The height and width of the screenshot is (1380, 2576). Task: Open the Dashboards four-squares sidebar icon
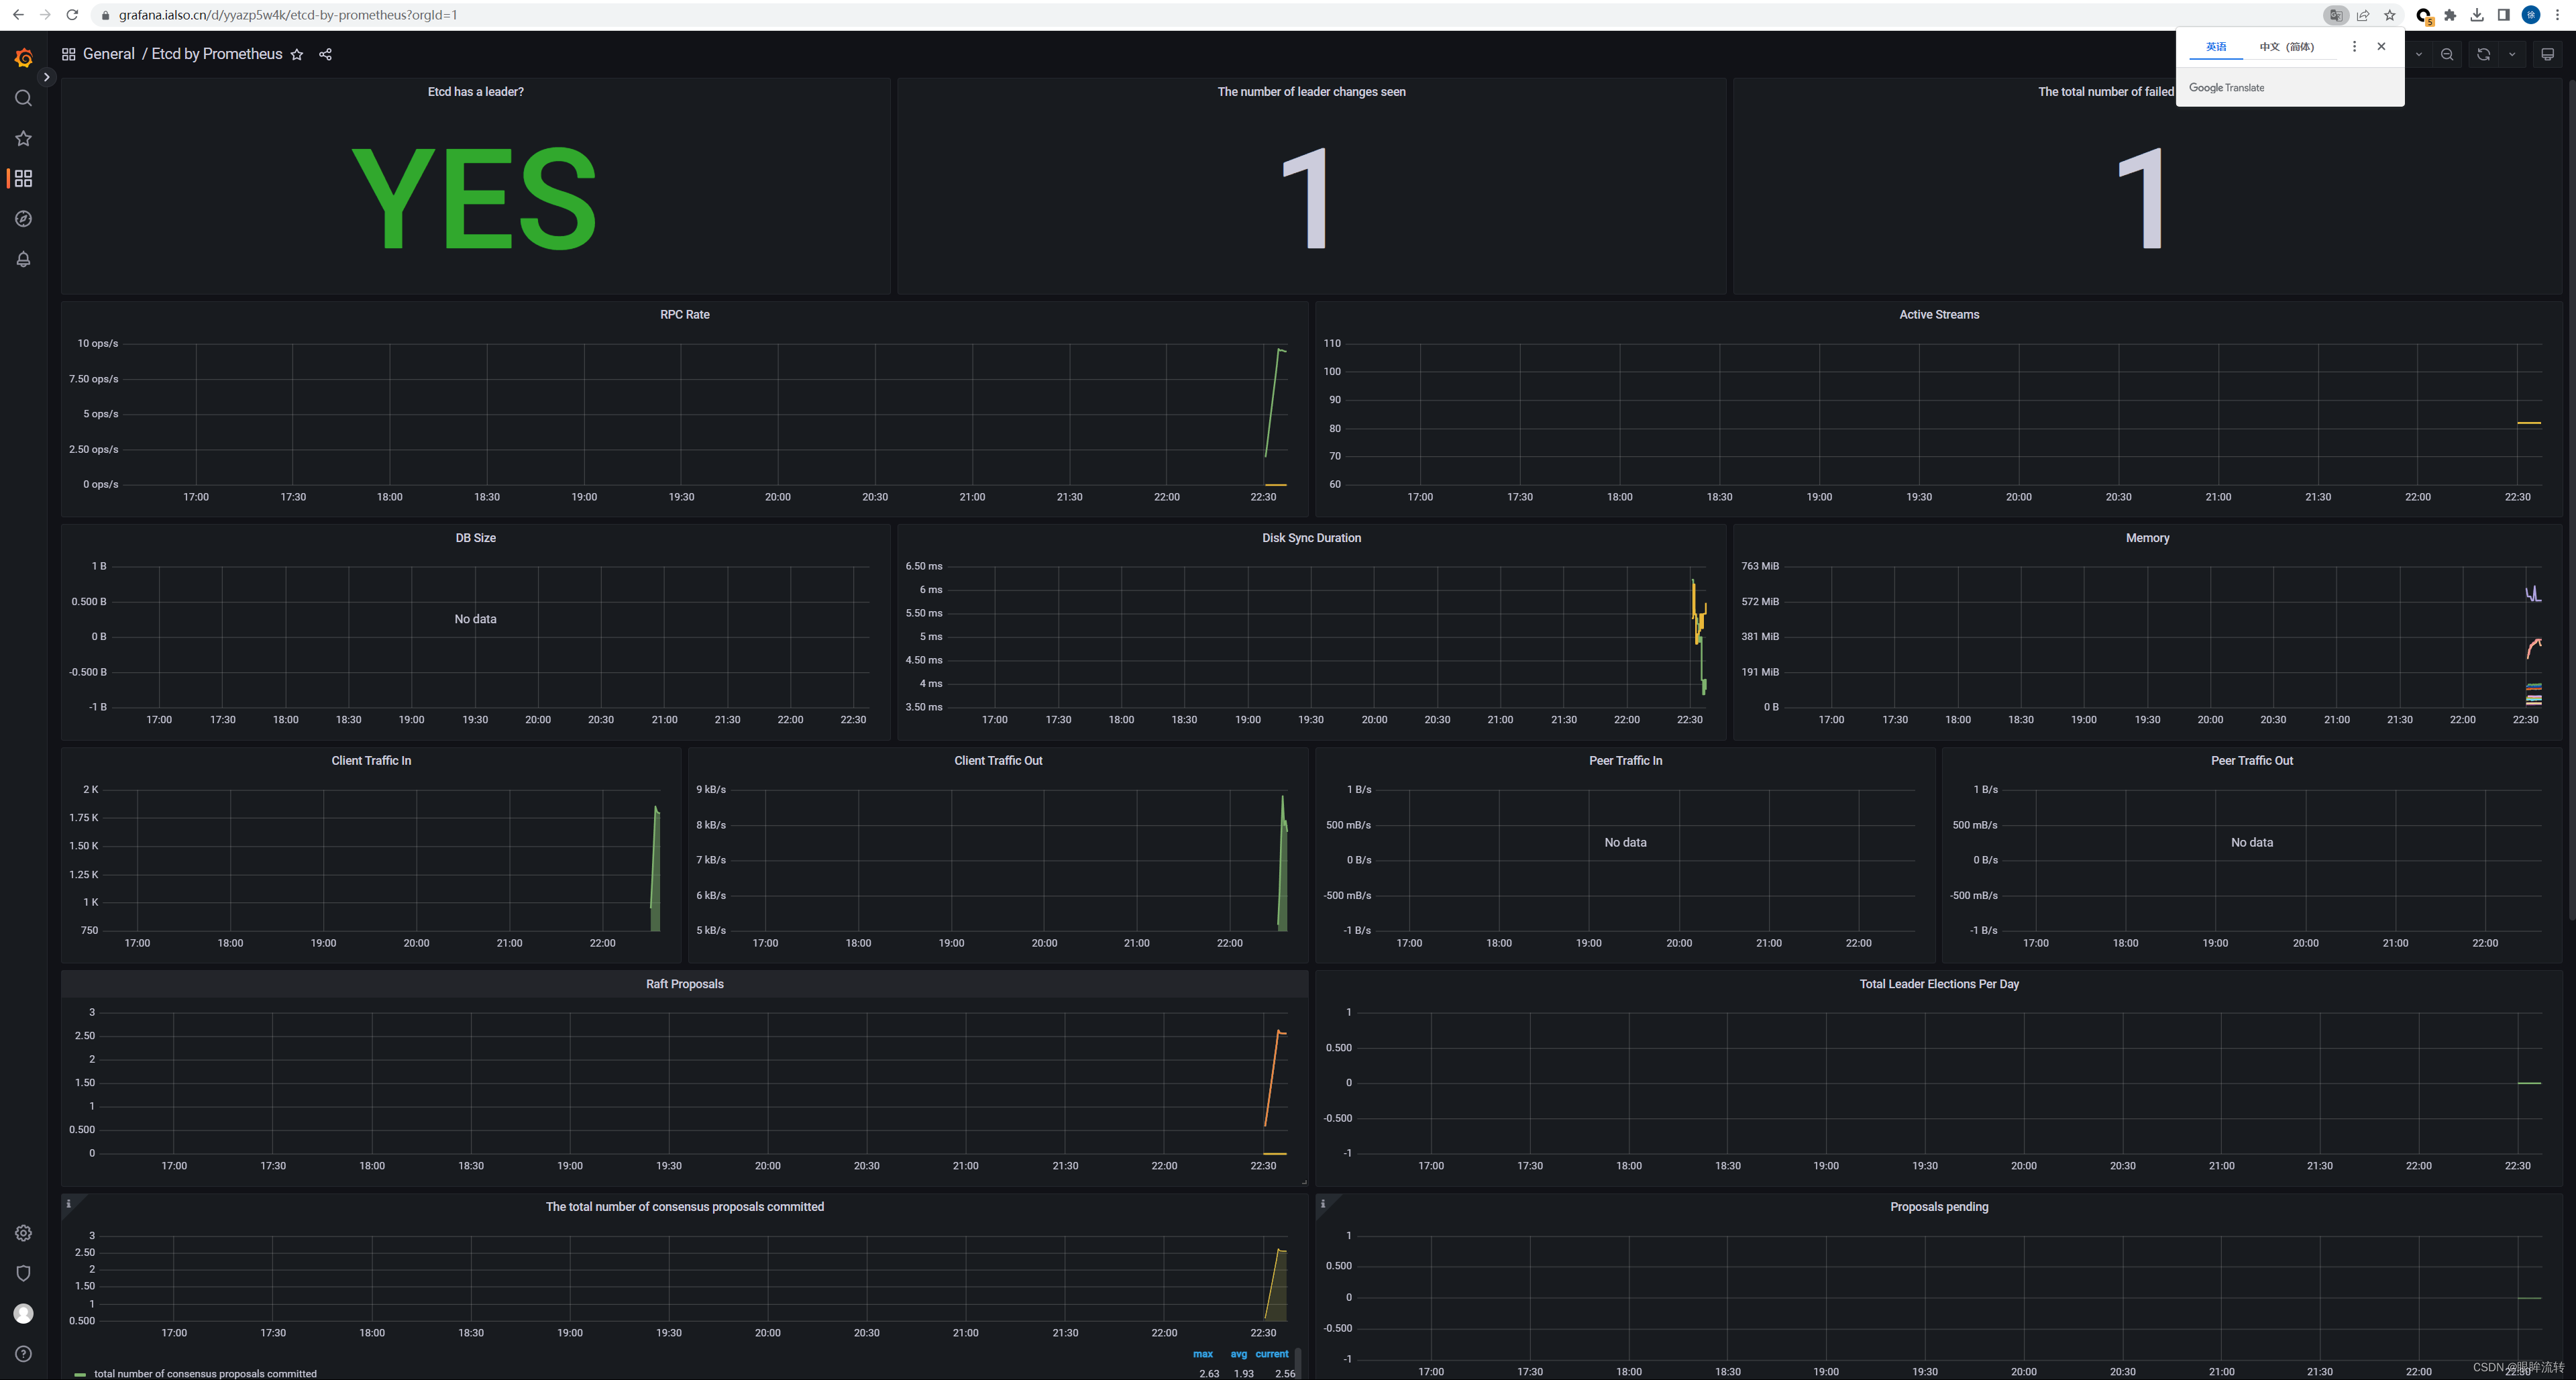[x=24, y=178]
